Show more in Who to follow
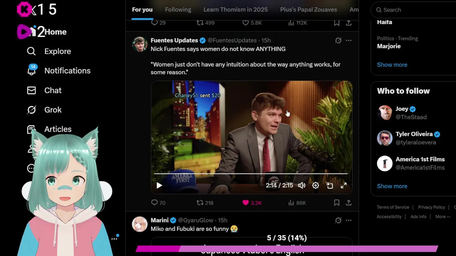This screenshot has height=256, width=456. tap(392, 186)
